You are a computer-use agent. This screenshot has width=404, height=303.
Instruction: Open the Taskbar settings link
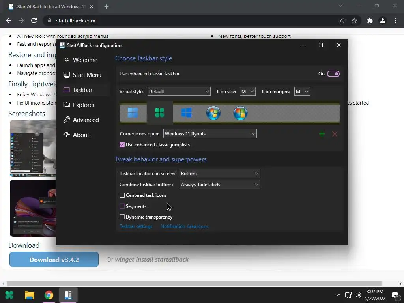tap(136, 226)
